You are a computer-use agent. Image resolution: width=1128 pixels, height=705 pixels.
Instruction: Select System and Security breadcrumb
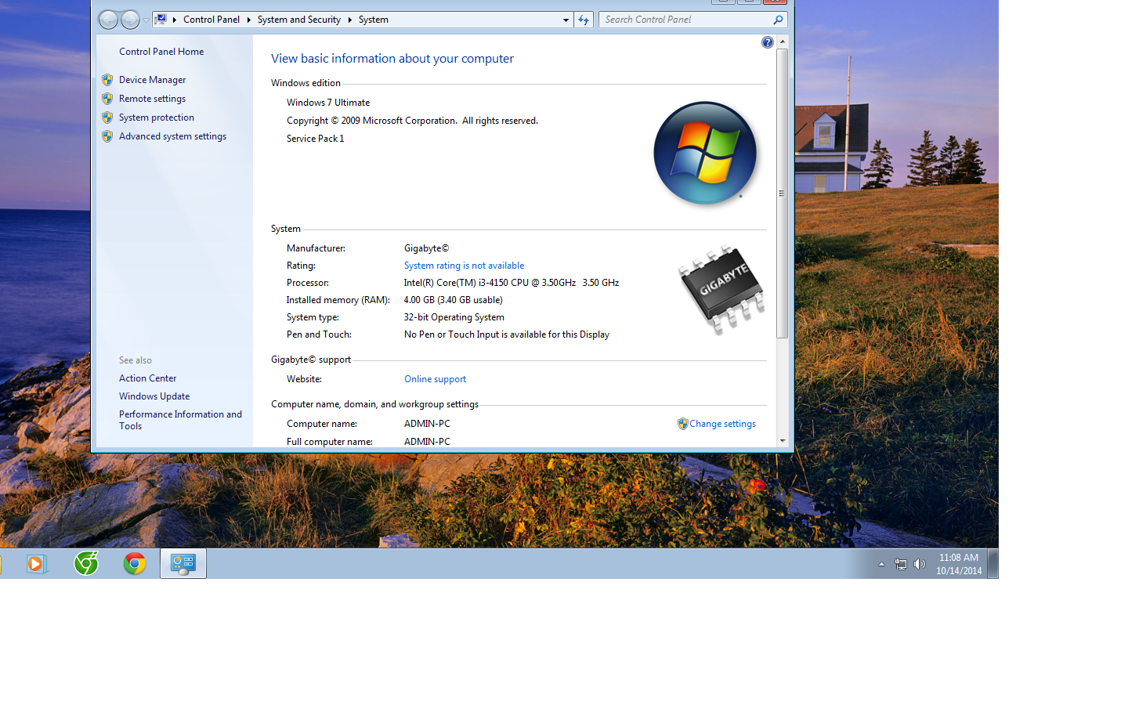click(299, 20)
